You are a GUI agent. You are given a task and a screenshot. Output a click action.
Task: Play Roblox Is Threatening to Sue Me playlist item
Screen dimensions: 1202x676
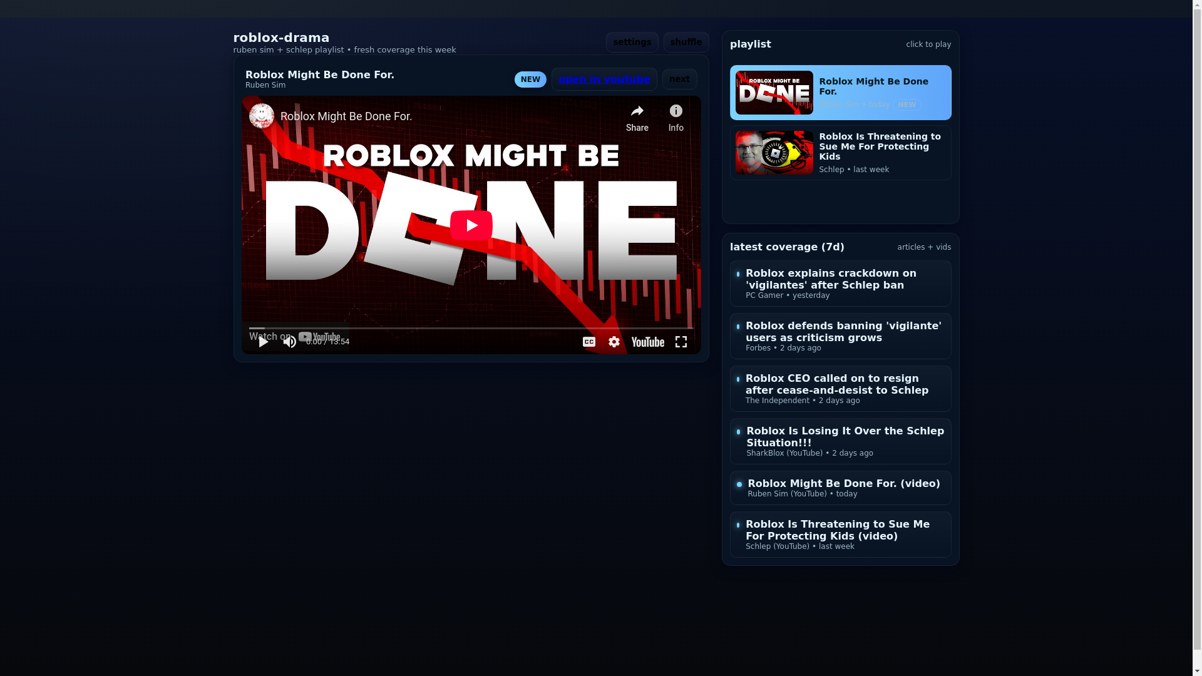click(840, 153)
